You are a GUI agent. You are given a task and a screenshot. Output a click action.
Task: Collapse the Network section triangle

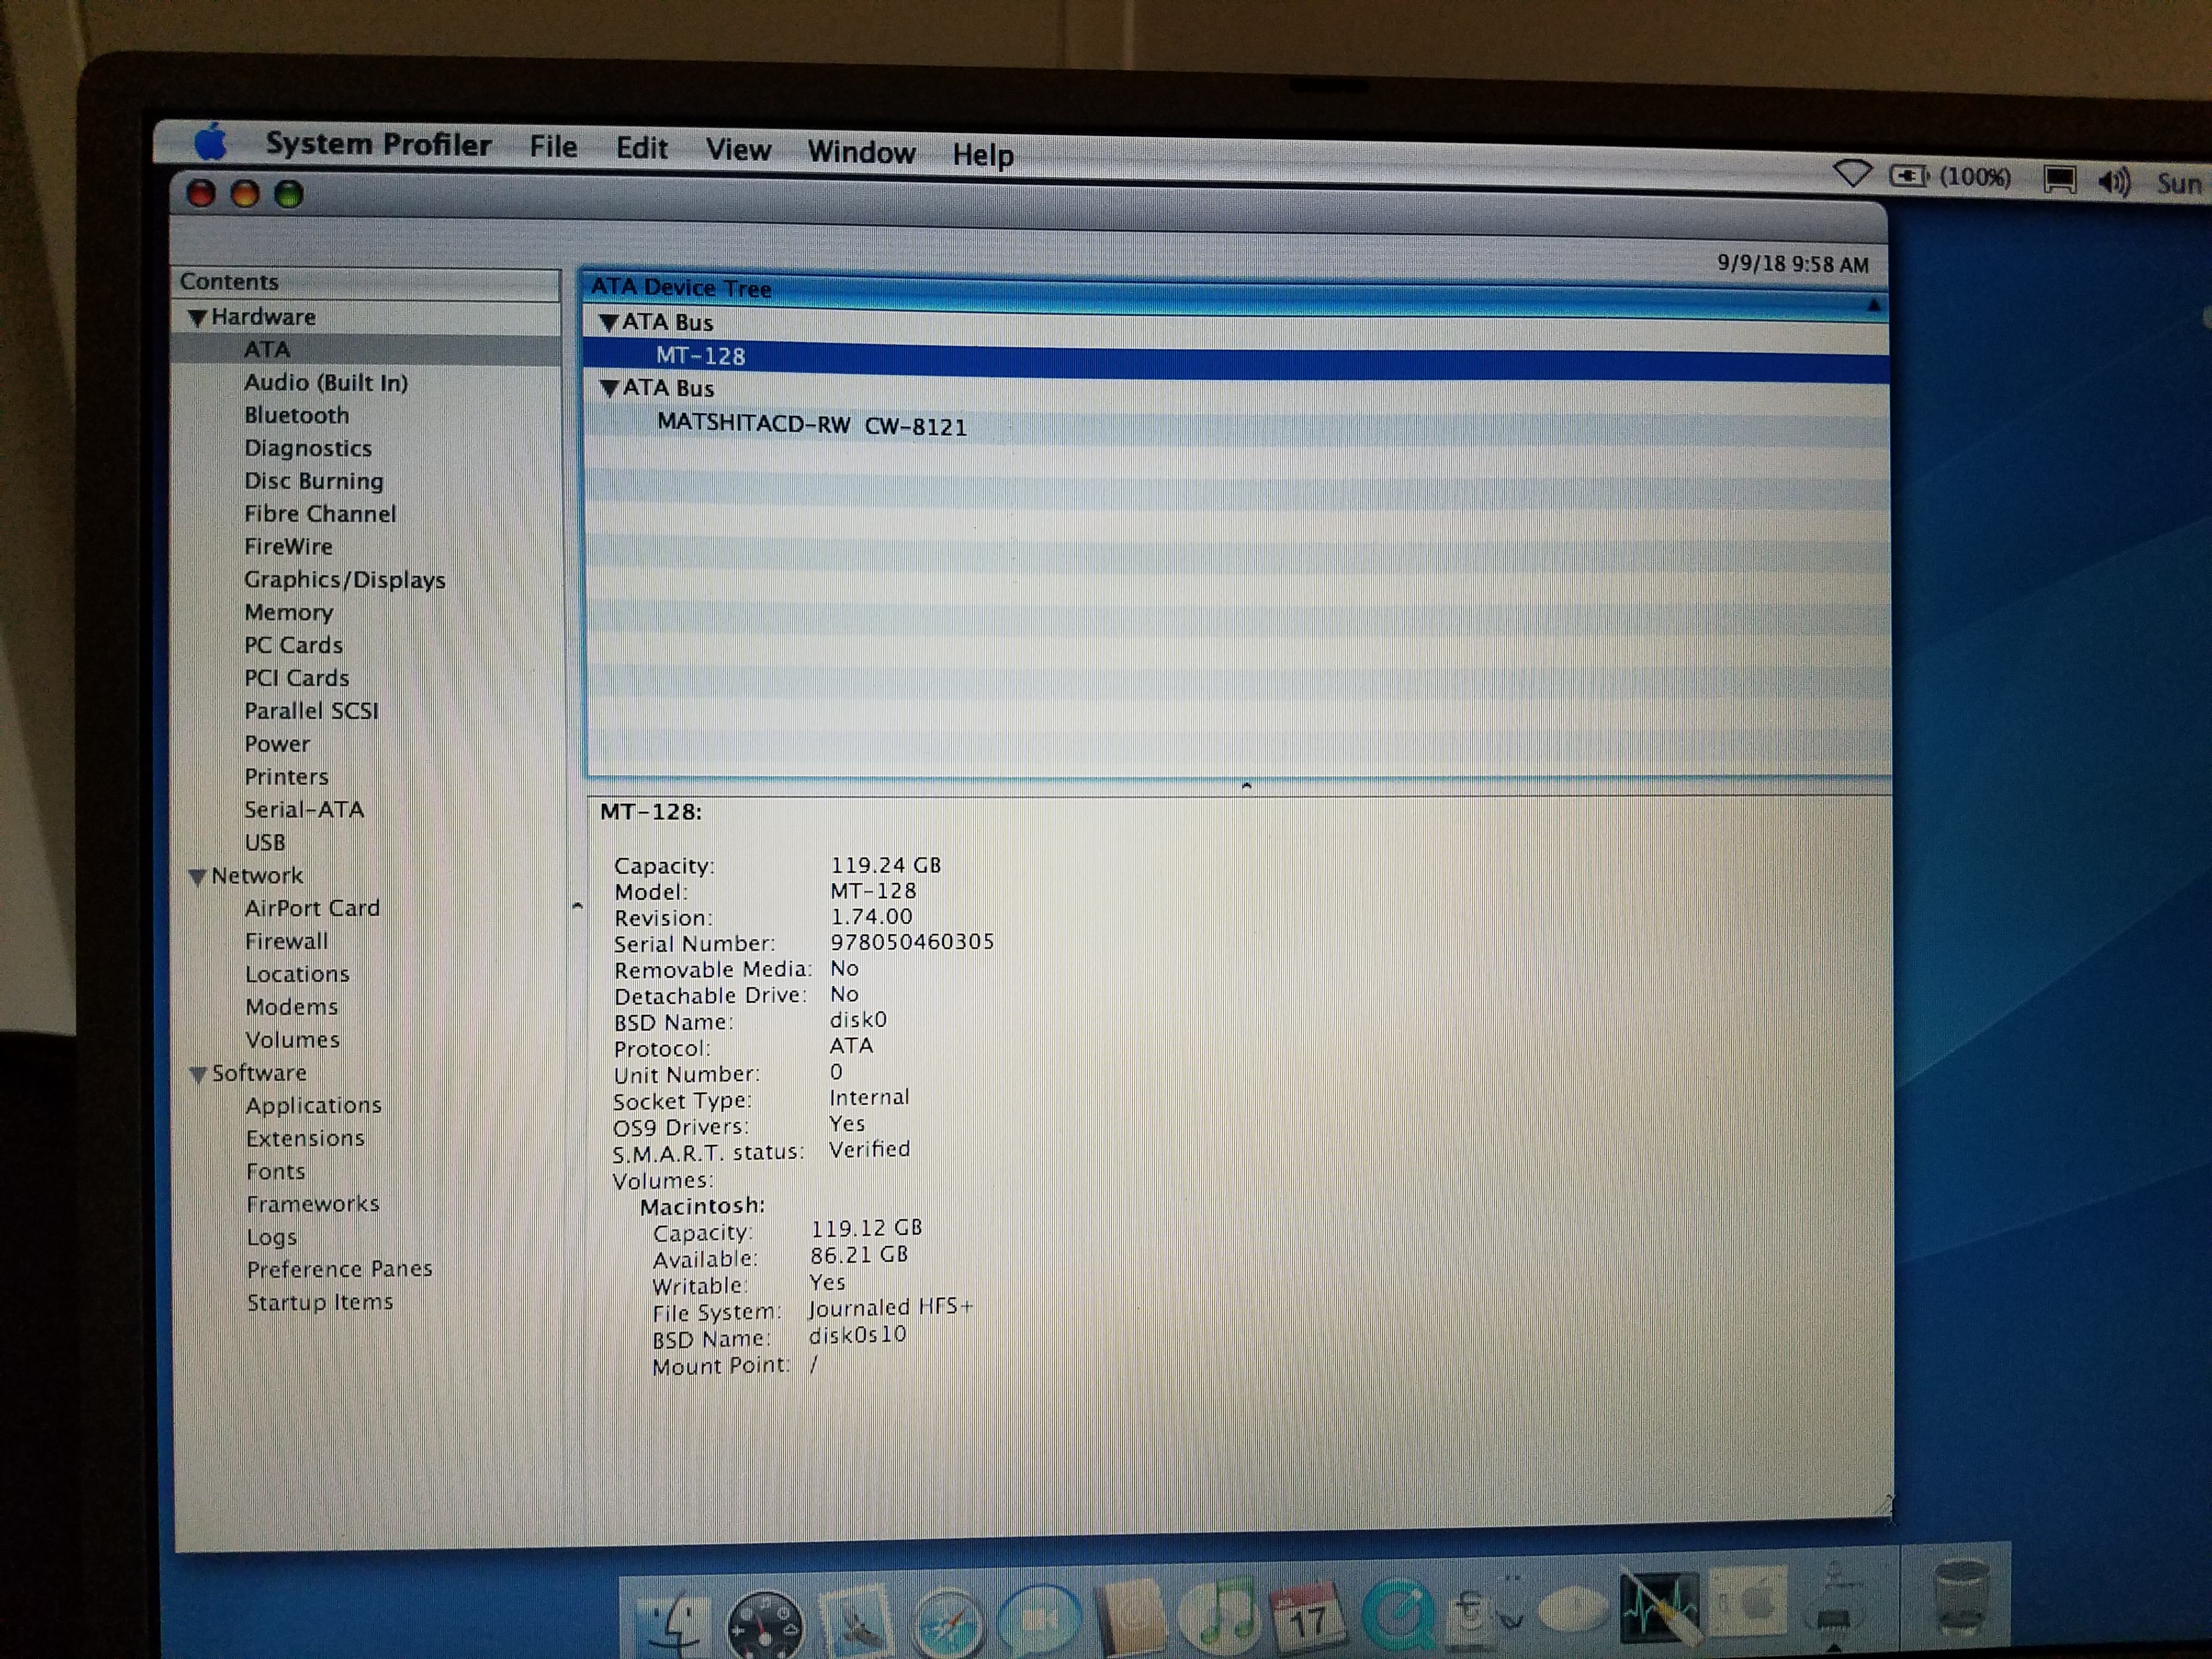(x=198, y=877)
